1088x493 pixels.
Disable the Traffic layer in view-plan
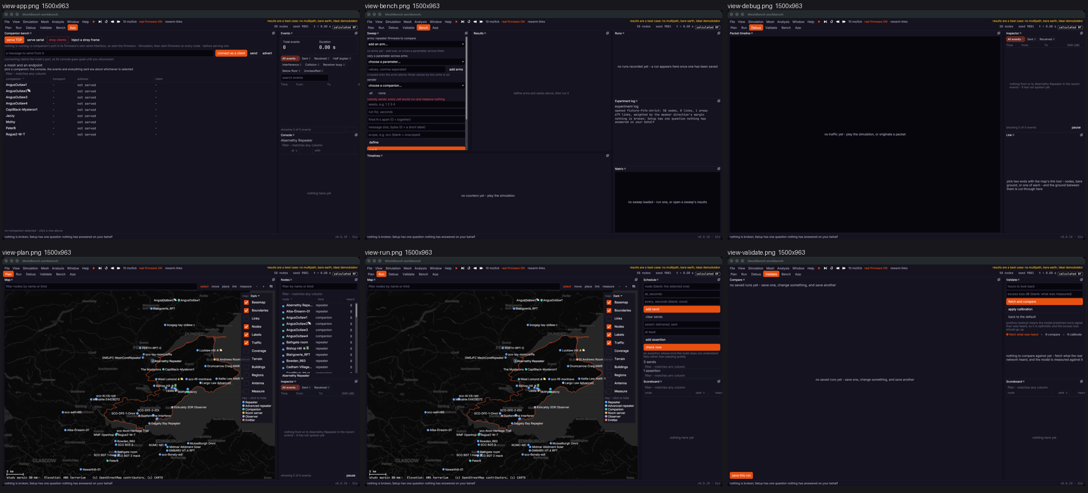tap(246, 343)
